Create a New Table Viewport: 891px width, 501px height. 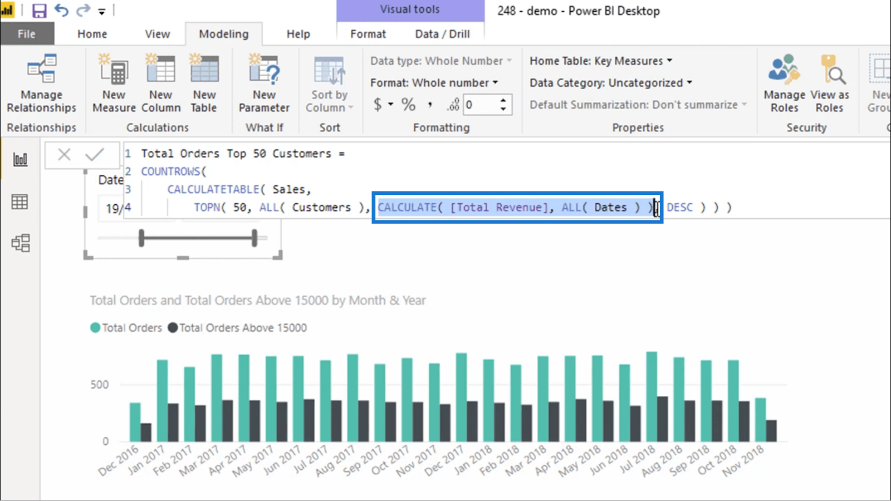click(x=204, y=83)
